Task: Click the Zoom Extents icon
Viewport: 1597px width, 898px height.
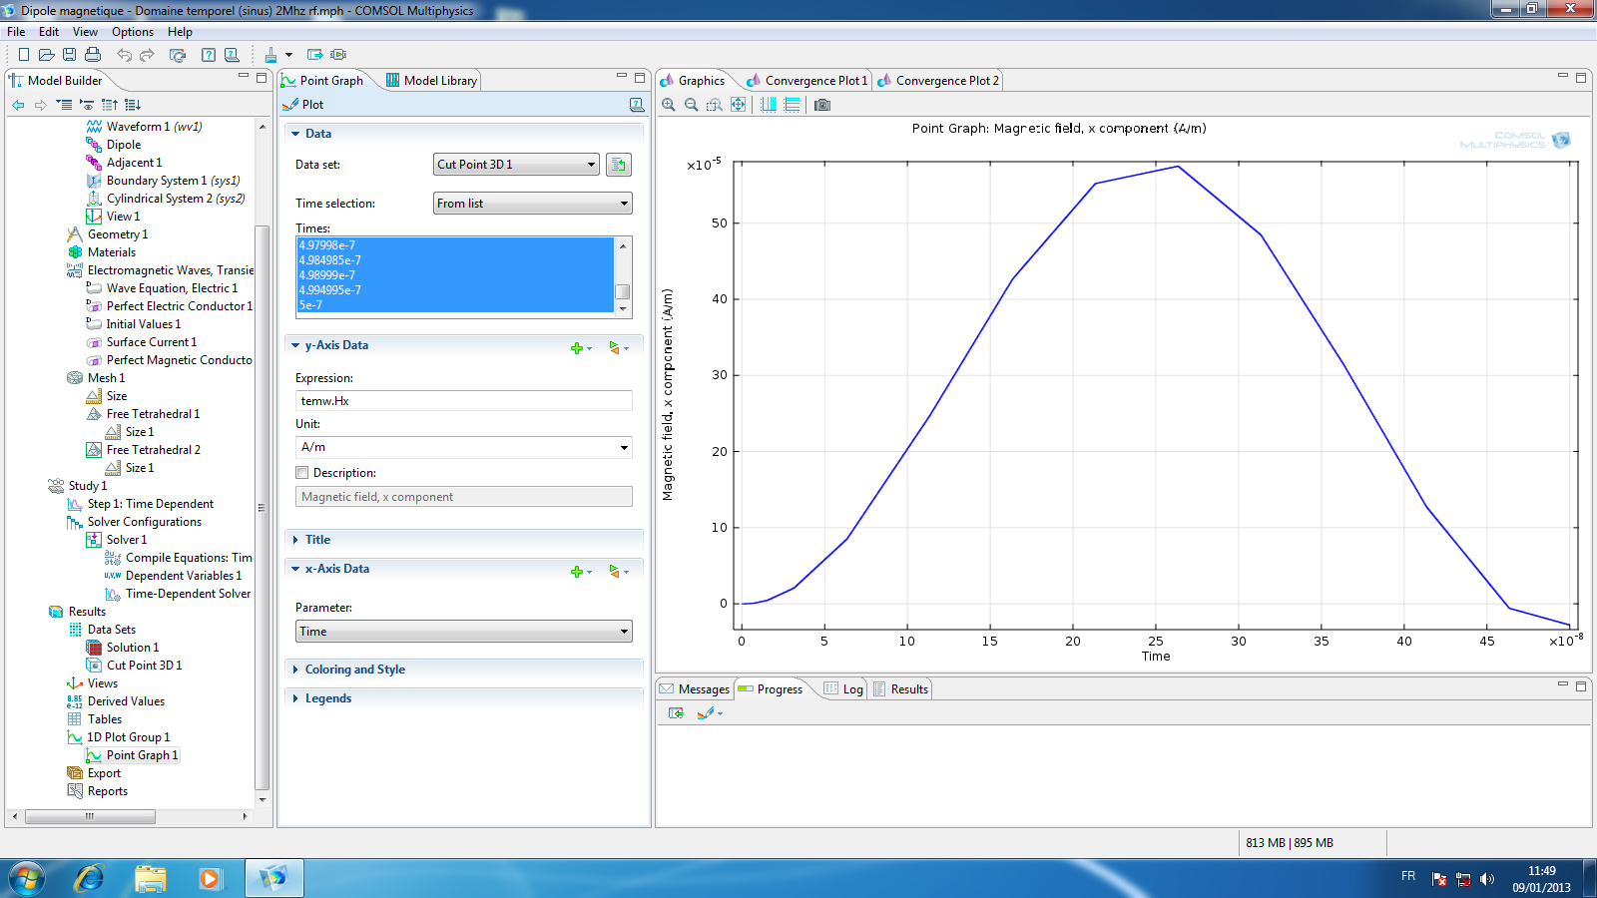Action: (x=738, y=105)
